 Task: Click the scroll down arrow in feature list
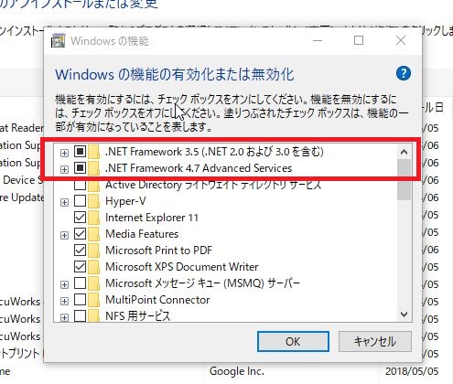(x=404, y=315)
